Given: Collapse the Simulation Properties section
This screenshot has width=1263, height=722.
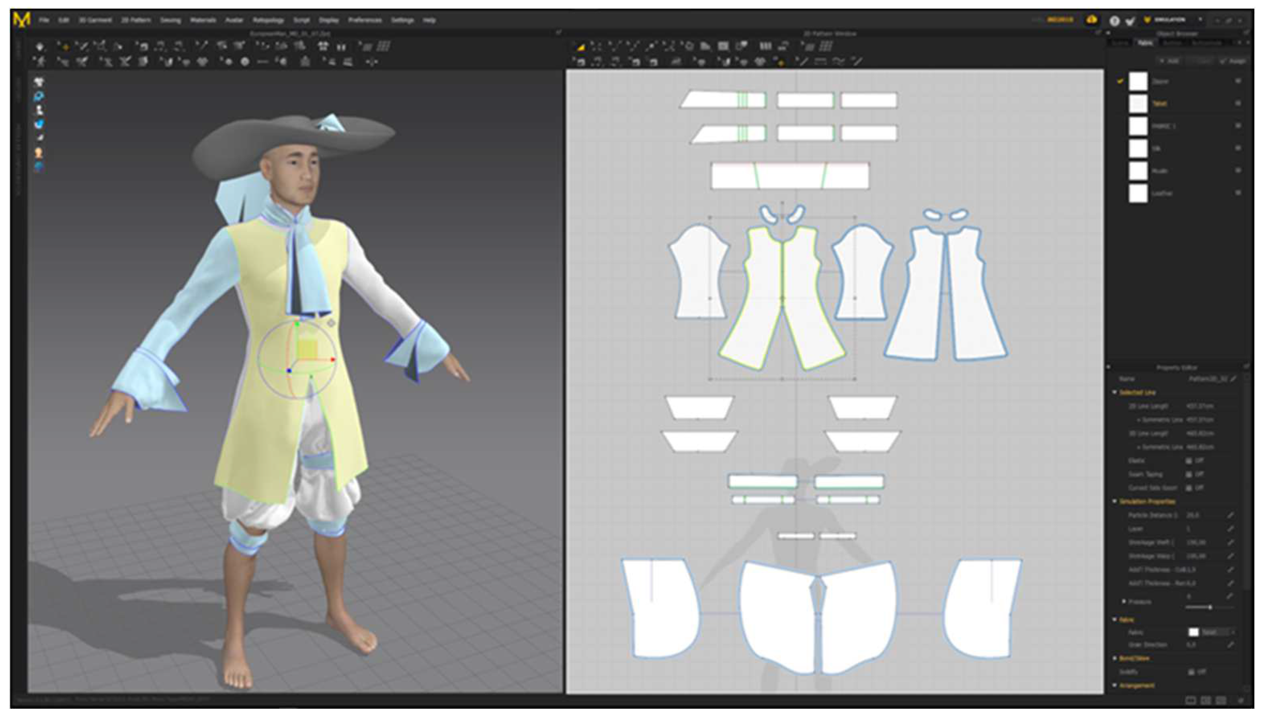Looking at the screenshot, I should point(1115,502).
